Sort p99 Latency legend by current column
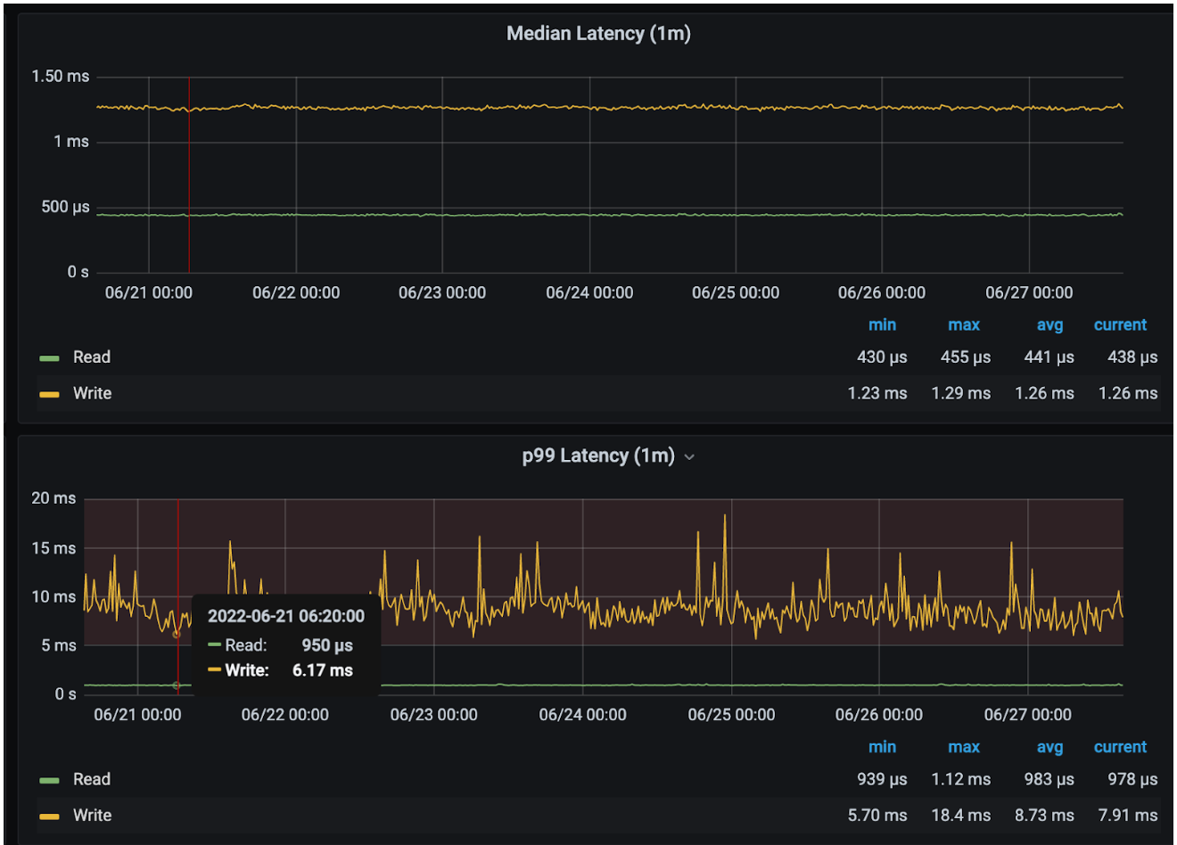Screen dimensions: 1177x845 point(1120,748)
